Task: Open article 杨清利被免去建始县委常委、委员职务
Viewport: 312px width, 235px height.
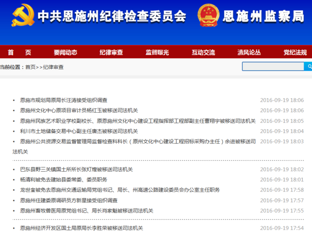Action: click(x=64, y=180)
